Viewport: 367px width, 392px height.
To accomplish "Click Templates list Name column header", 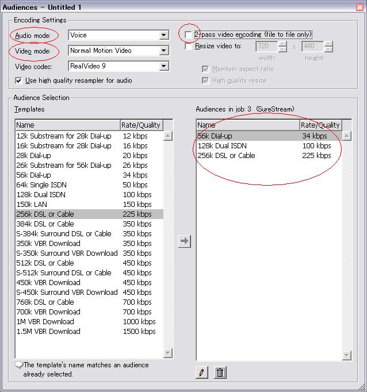I will coord(68,125).
